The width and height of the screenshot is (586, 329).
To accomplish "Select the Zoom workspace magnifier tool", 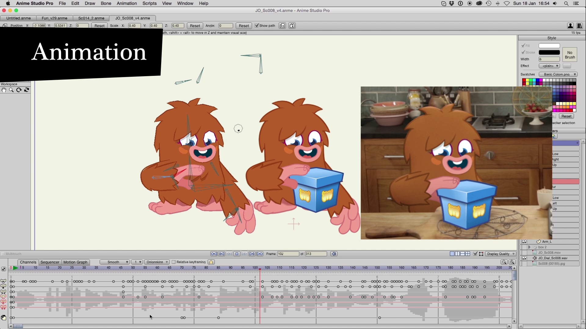I will [x=11, y=90].
